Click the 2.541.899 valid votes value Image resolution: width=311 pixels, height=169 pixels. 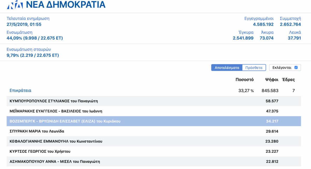pos(243,38)
